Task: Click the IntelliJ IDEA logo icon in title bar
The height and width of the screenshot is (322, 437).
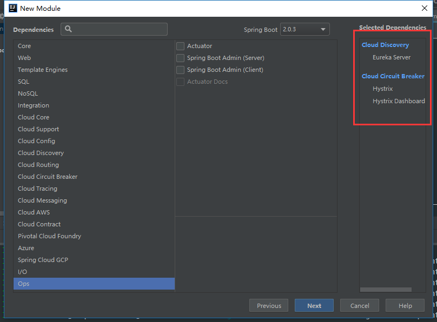Action: point(13,8)
